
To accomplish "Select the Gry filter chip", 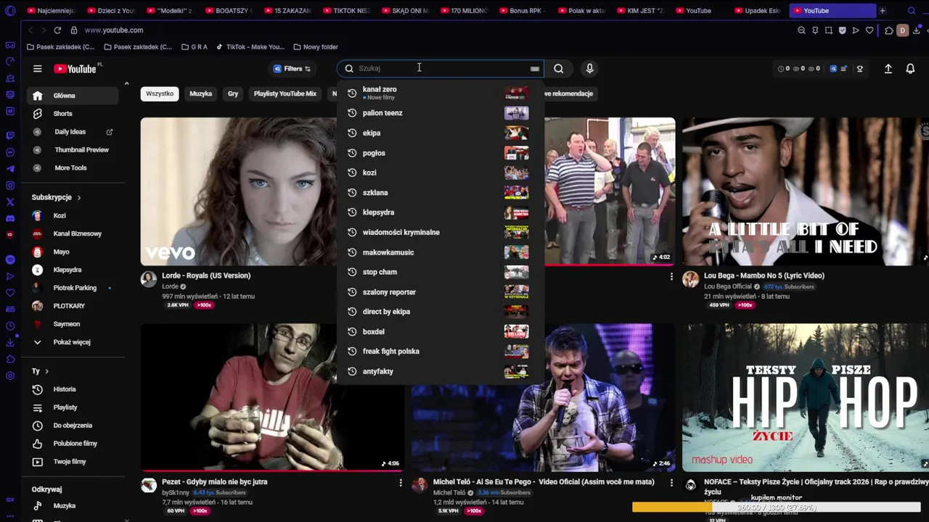I will point(233,94).
